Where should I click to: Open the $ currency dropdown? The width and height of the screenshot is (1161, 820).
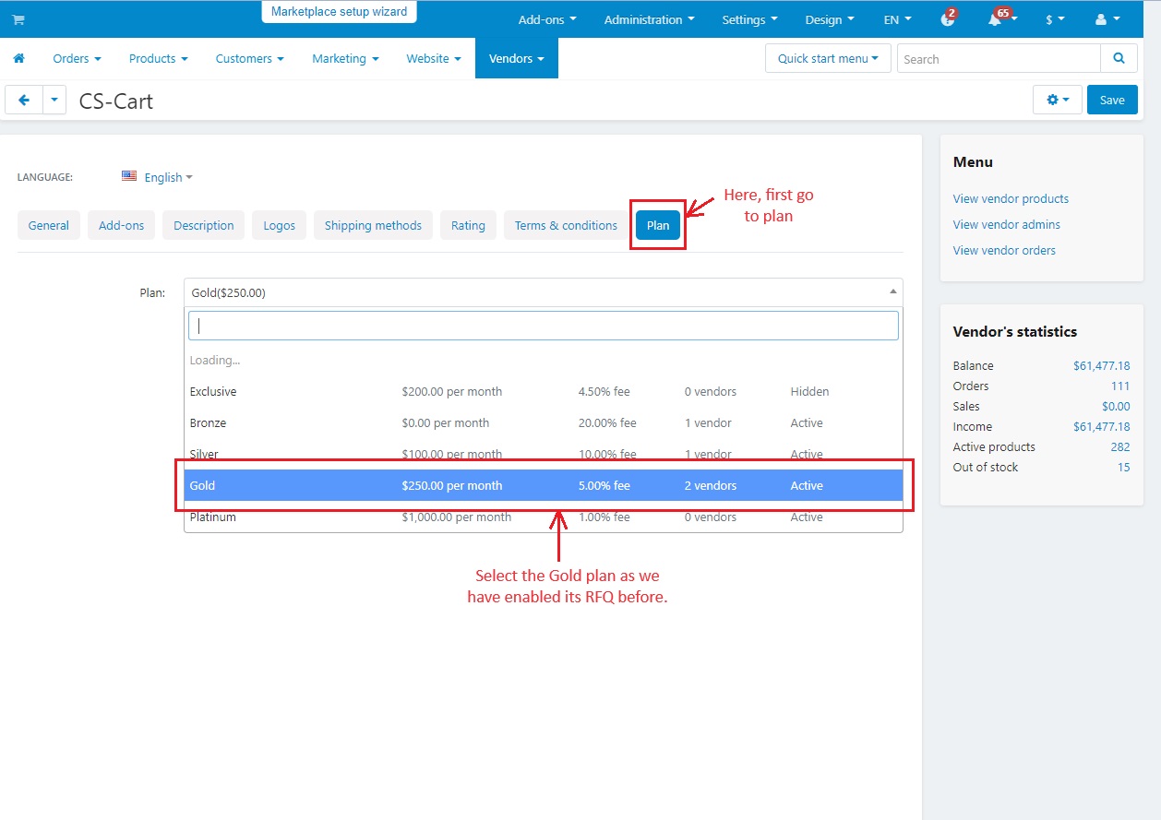pos(1055,19)
